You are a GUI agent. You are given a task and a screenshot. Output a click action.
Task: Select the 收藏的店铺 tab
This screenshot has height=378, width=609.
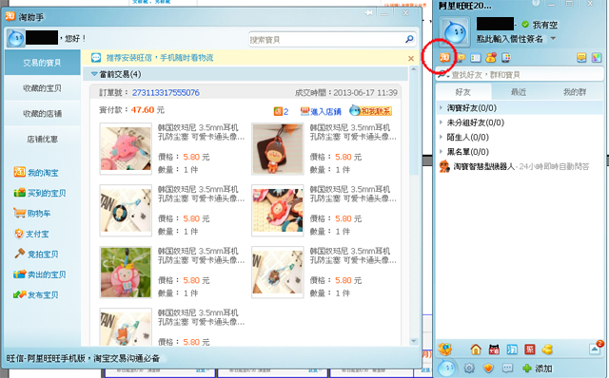tap(42, 114)
